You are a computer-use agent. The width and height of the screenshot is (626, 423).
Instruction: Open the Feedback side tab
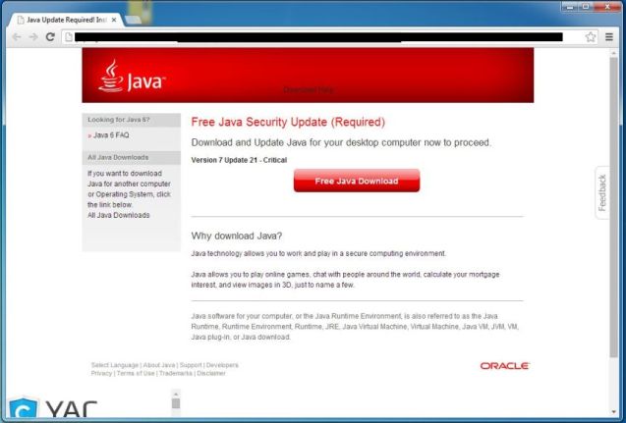[x=602, y=192]
